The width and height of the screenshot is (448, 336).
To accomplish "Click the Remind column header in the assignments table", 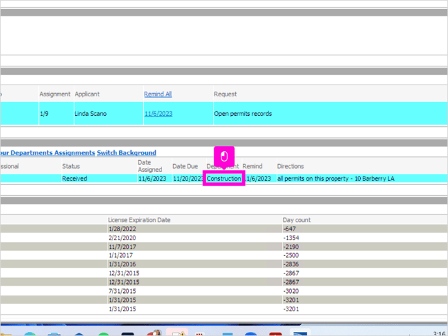I will (252, 166).
